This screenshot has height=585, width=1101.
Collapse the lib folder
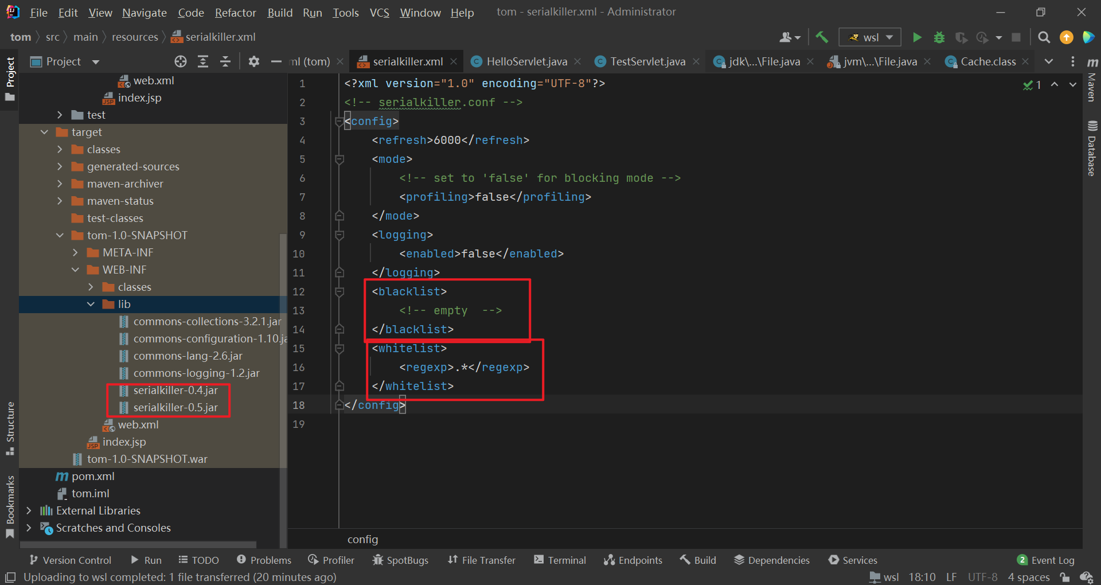click(91, 304)
